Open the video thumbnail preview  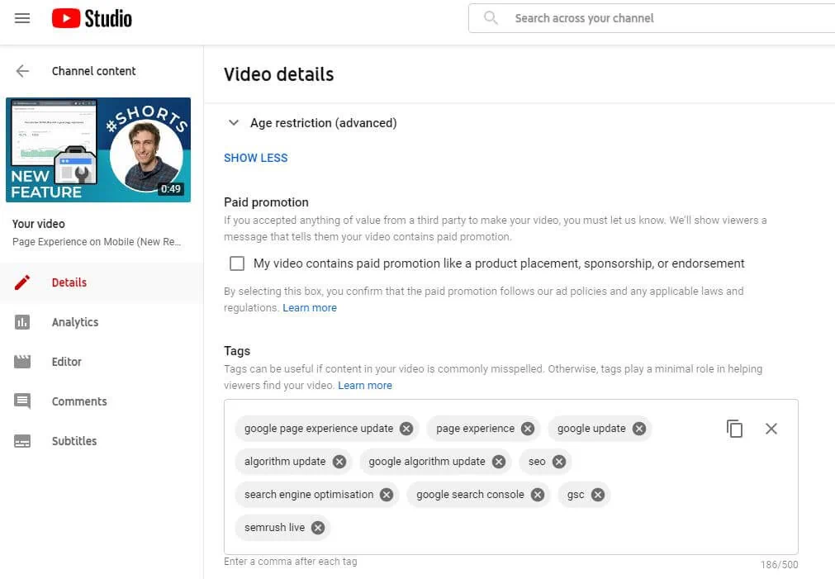[98, 149]
